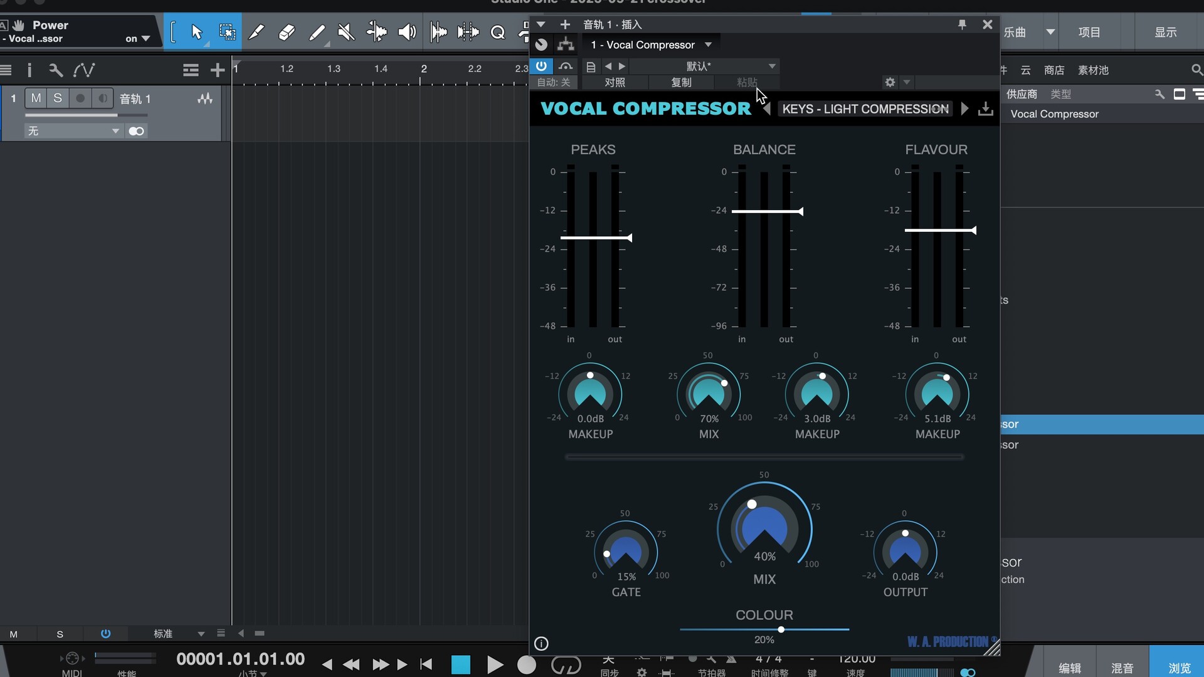The image size is (1204, 677).
Task: Sort browser by 供应商
Action: tap(1022, 94)
